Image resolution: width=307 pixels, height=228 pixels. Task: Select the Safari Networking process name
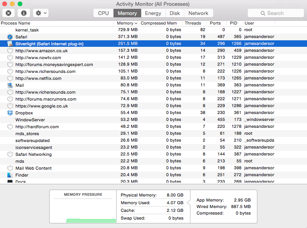click(x=33, y=154)
